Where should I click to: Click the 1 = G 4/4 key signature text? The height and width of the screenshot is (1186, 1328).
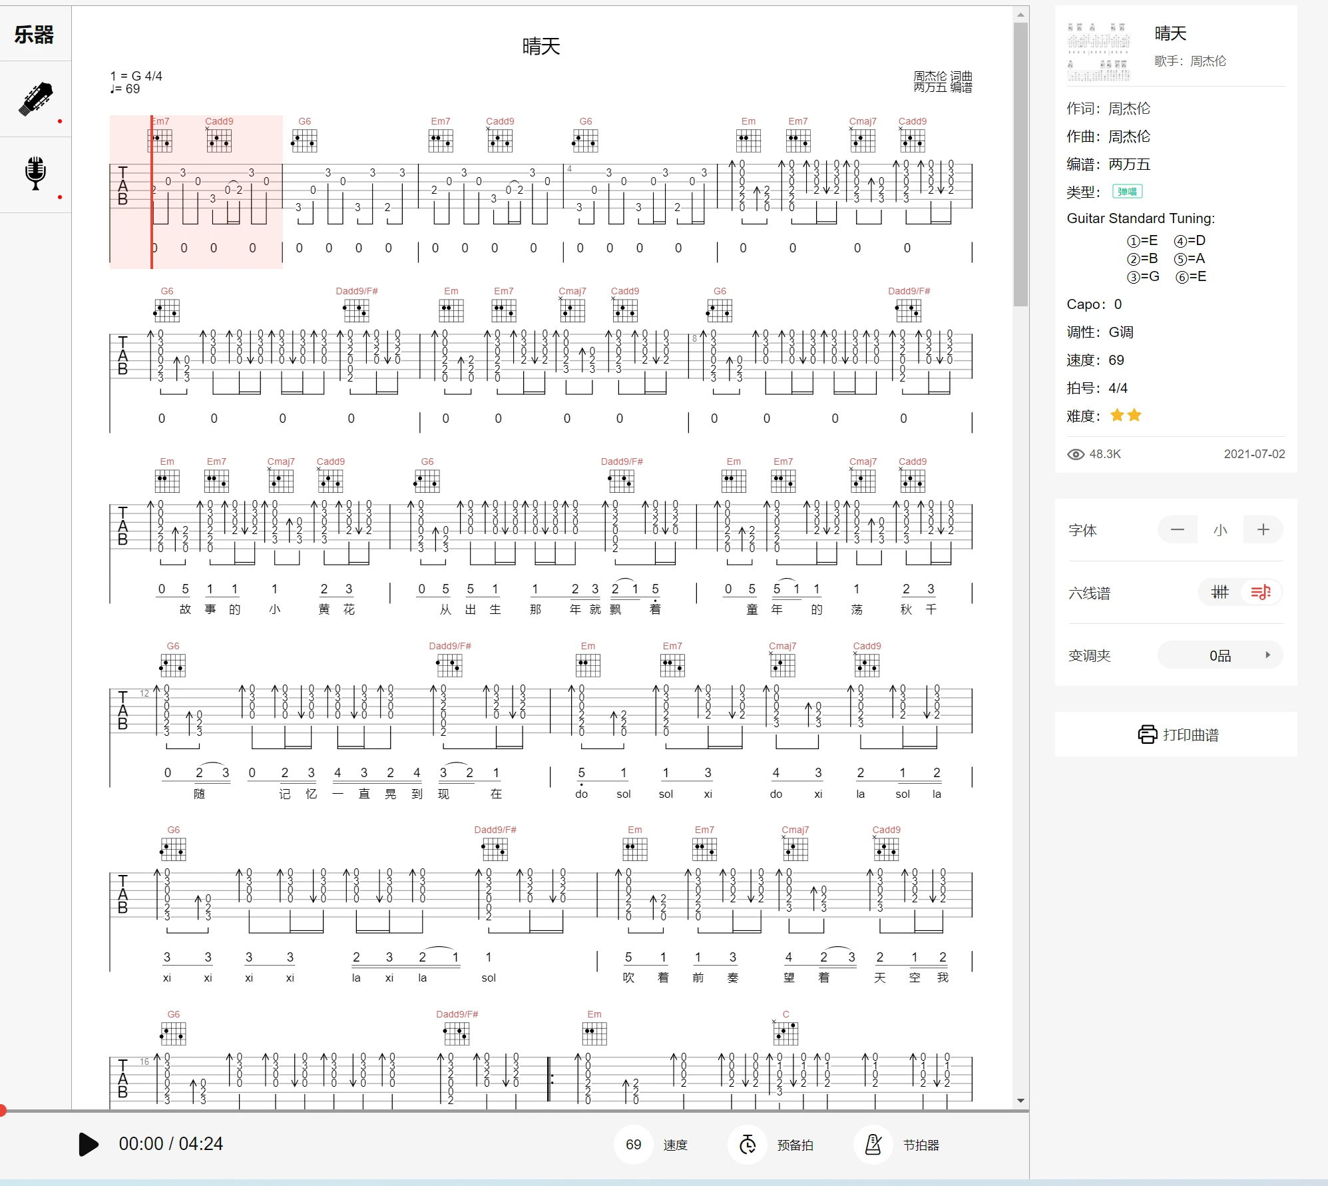136,76
